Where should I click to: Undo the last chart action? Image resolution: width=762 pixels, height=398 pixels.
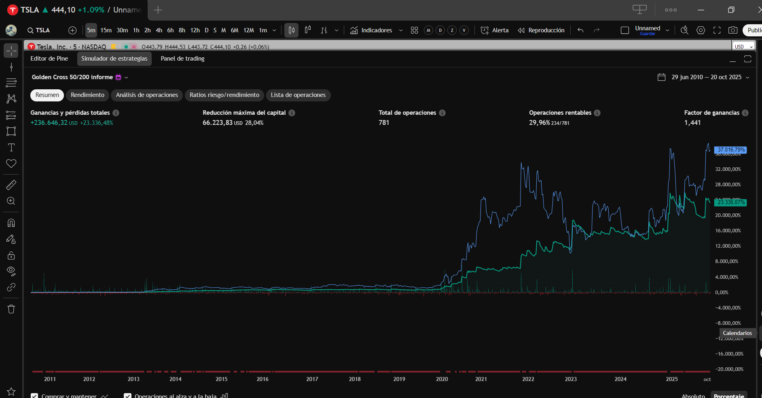580,30
